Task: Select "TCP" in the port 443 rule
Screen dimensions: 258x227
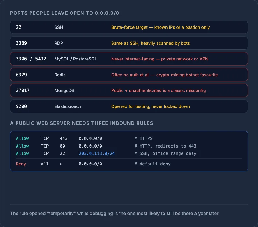Action: coord(45,138)
